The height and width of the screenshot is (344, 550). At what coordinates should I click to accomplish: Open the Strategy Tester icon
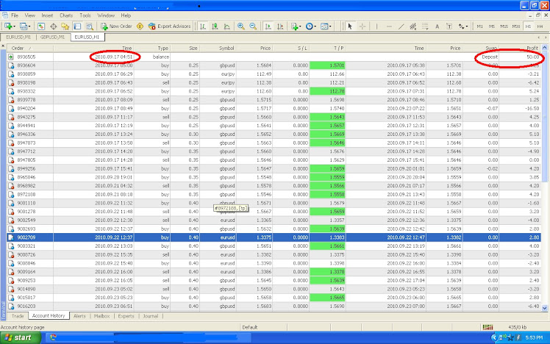click(90, 26)
